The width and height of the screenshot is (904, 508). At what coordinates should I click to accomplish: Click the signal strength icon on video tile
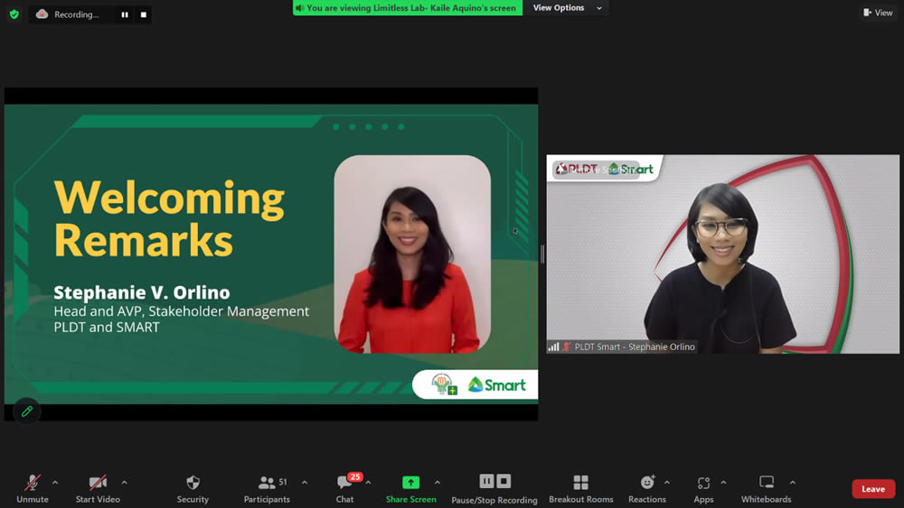point(553,346)
